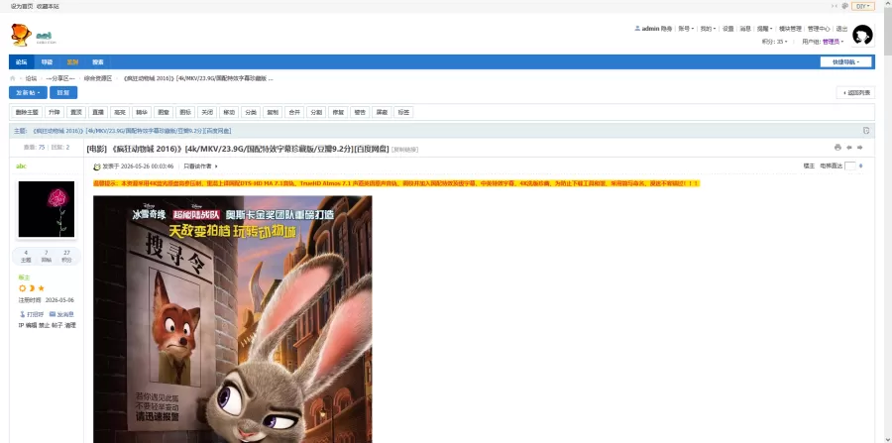Go to previous thread with left arrow icon

tap(848, 148)
